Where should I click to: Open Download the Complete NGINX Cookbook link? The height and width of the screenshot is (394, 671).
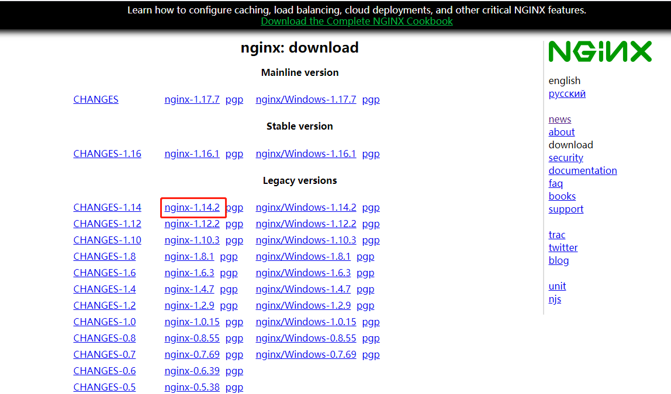[x=357, y=21]
